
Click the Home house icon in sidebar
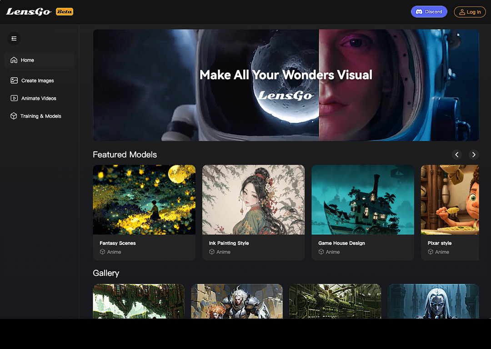pos(14,60)
